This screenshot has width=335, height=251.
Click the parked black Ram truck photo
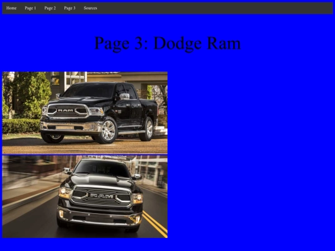pyautogui.click(x=85, y=113)
